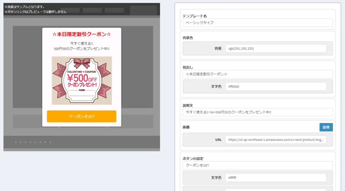345x191 pixels.
Task: Focus the 説明文 description input
Action: pos(257,112)
